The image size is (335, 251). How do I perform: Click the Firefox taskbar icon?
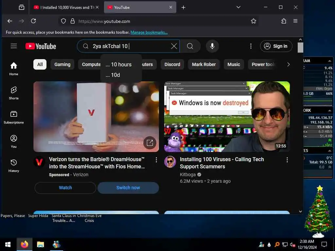click(x=24, y=244)
